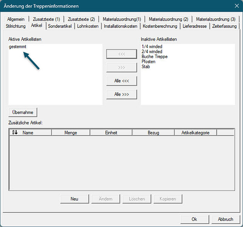
Task: Select 'Buche Treppe' in inactive lists
Action: coord(154,56)
